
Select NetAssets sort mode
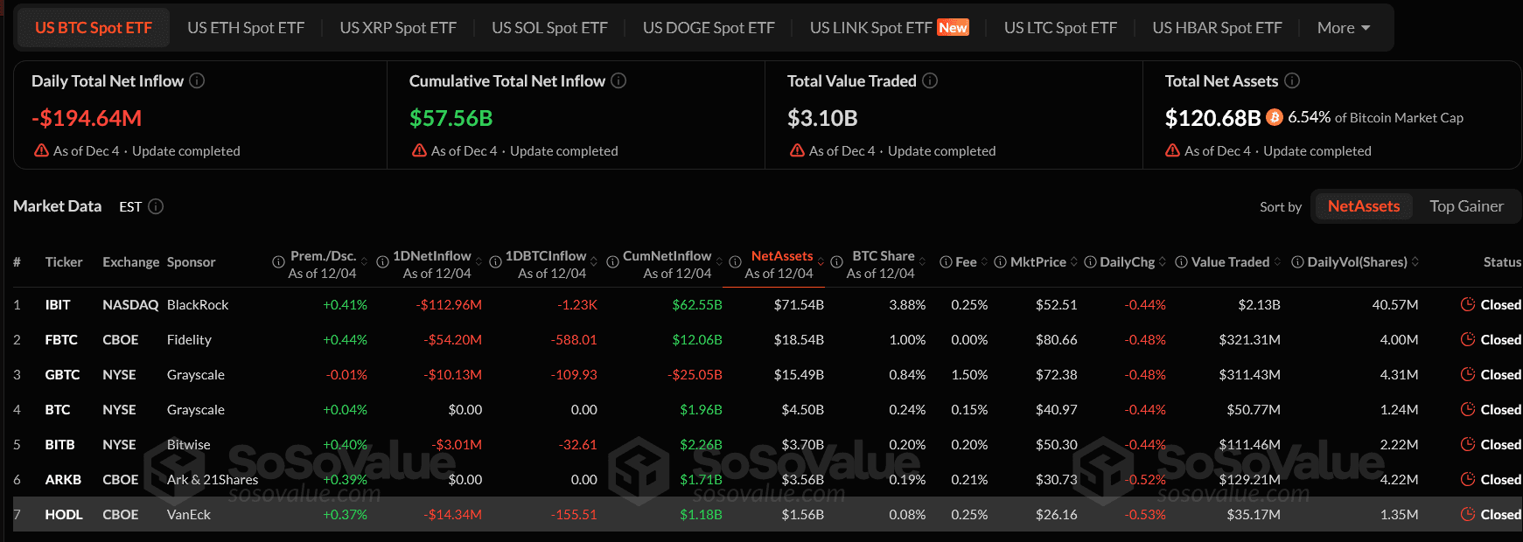(x=1363, y=206)
